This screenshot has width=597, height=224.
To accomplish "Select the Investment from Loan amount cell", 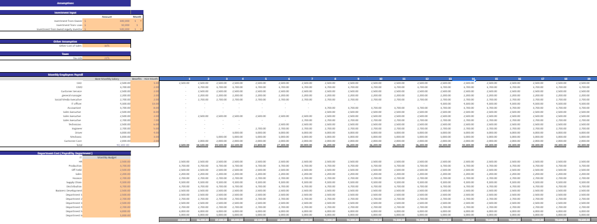I will 107,25.
